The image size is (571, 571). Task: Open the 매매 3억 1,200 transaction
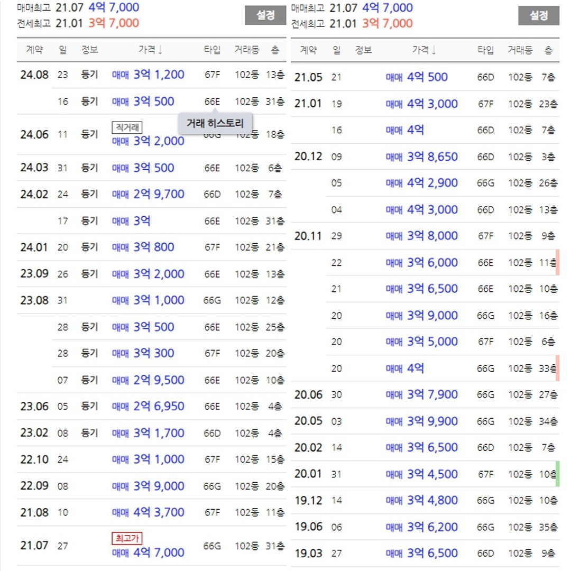(148, 75)
